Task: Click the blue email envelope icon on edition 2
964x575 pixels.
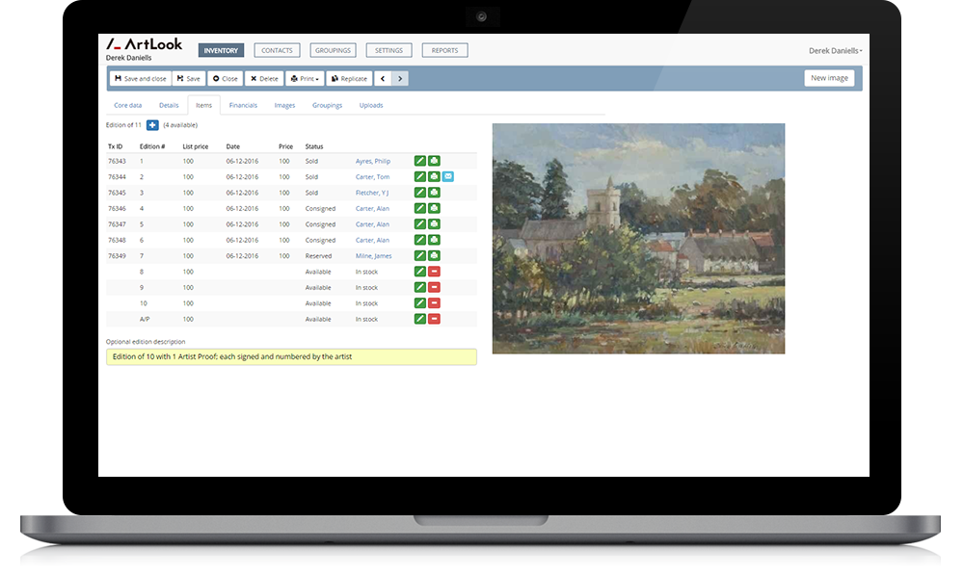Action: point(447,177)
